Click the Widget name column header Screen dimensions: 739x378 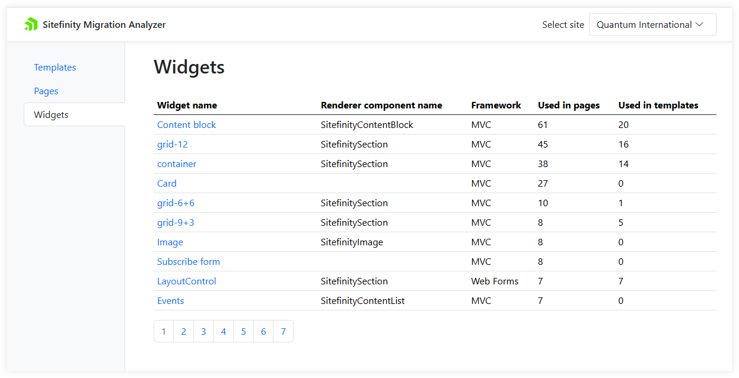click(187, 105)
